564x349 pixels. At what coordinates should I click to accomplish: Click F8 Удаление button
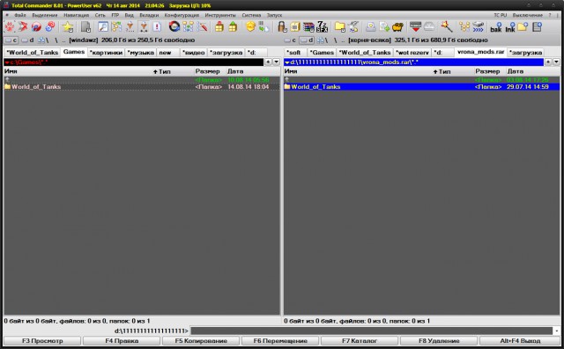tap(439, 341)
